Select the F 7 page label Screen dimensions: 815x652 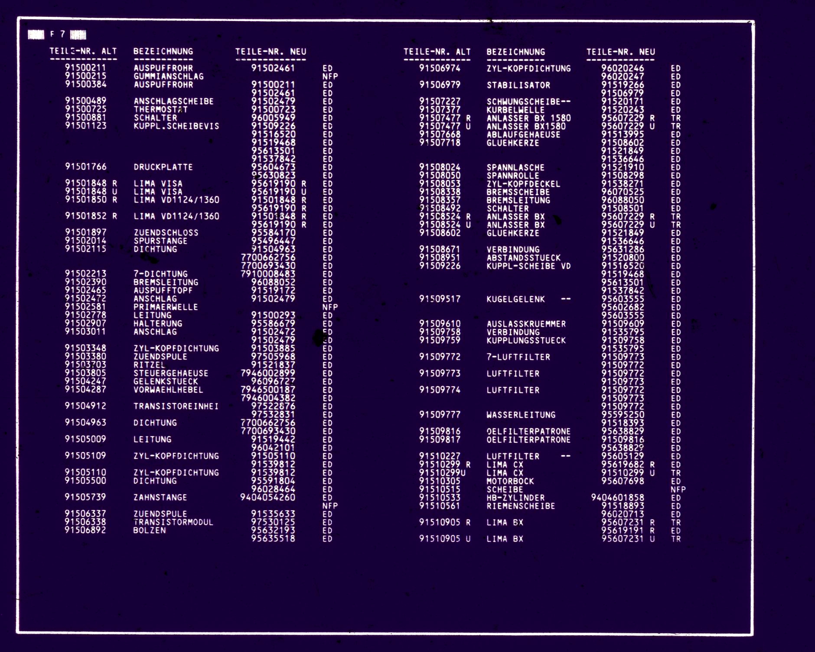[x=57, y=34]
